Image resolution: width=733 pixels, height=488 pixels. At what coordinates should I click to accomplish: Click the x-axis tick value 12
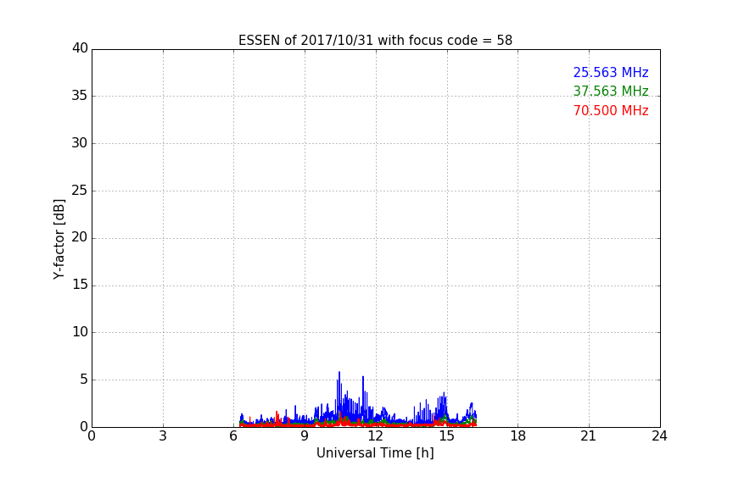pos(375,436)
